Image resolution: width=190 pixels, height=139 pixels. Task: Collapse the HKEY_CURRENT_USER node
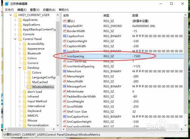[11, 15]
